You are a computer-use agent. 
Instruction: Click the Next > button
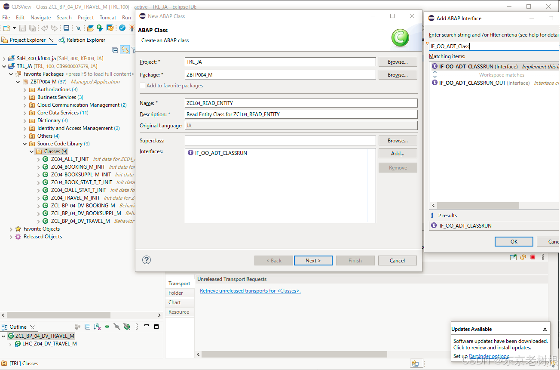tap(313, 261)
